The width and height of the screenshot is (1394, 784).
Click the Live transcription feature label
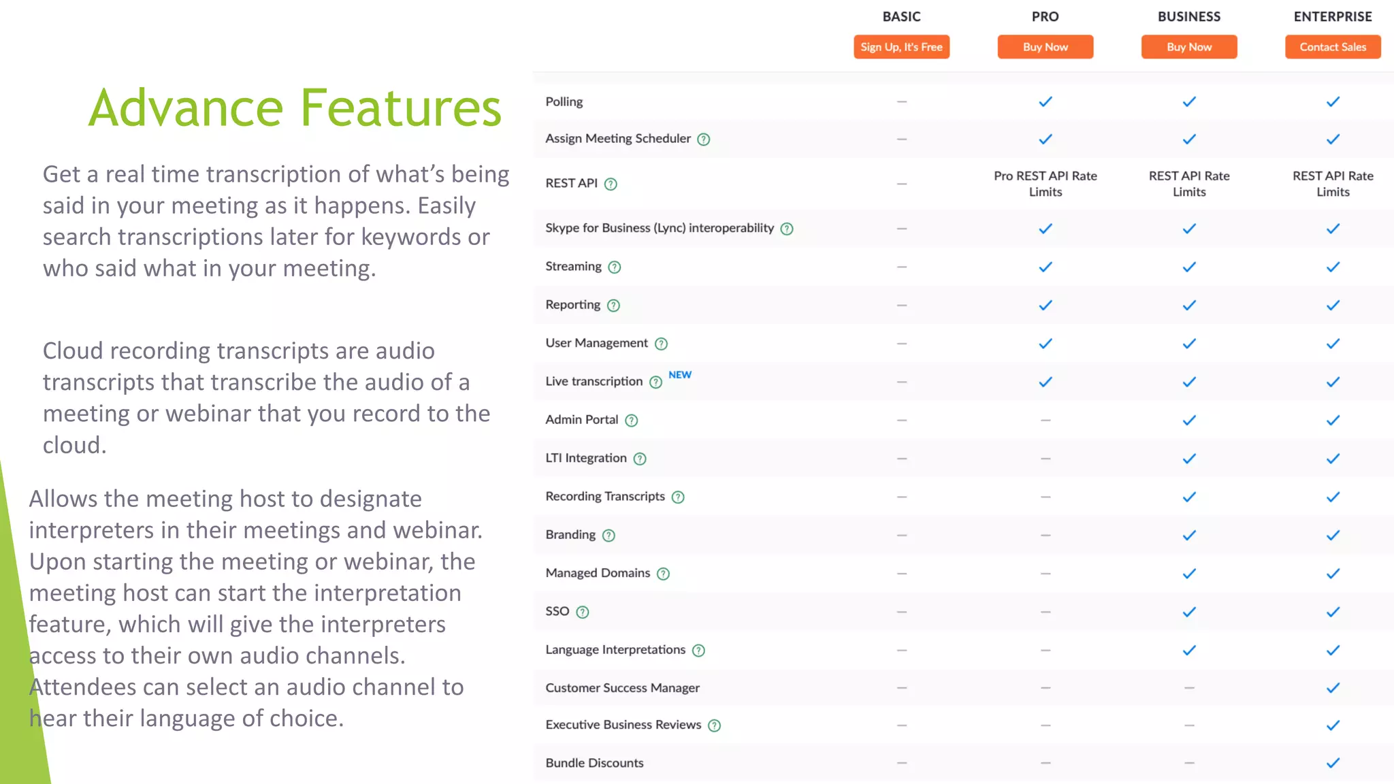(x=594, y=381)
